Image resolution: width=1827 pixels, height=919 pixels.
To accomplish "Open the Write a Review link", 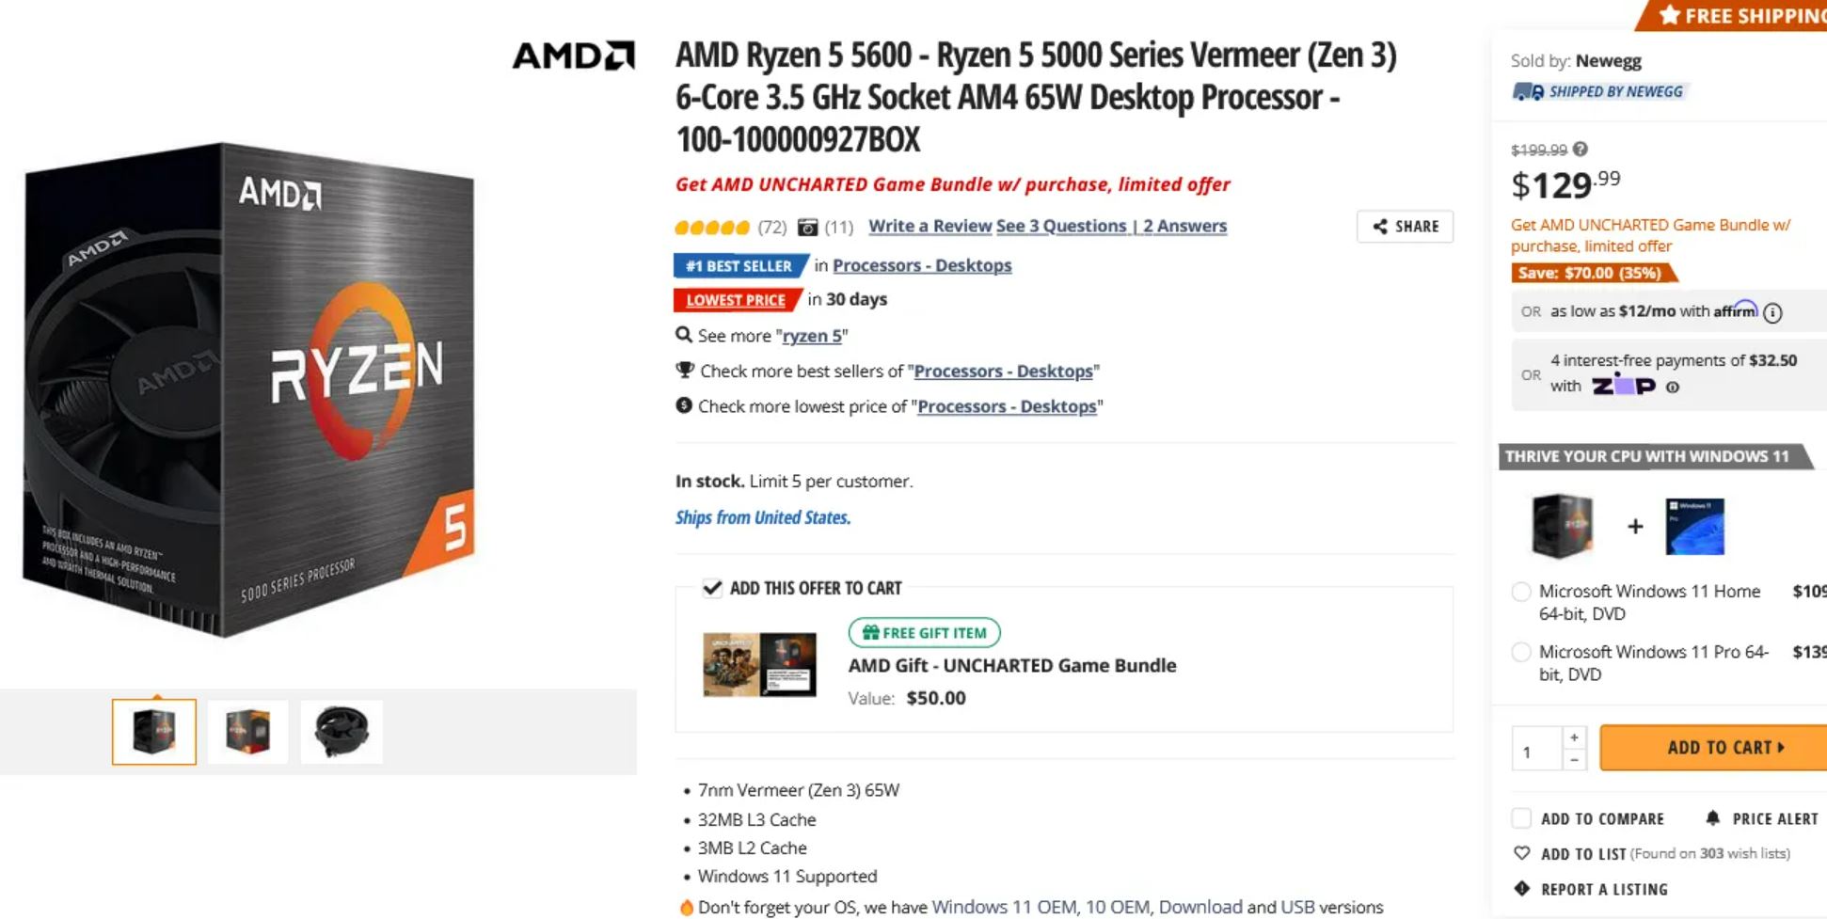I will [x=929, y=226].
